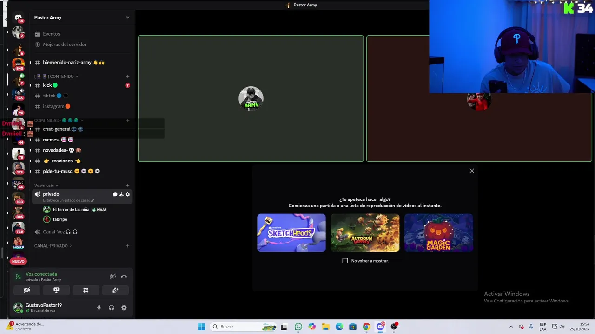Invite people to privado channel
Screen dimensions: 595x334
[x=121, y=194]
